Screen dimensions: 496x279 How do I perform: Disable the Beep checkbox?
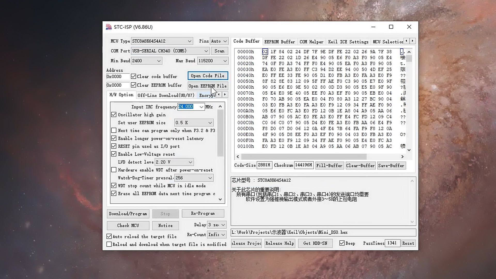[342, 243]
